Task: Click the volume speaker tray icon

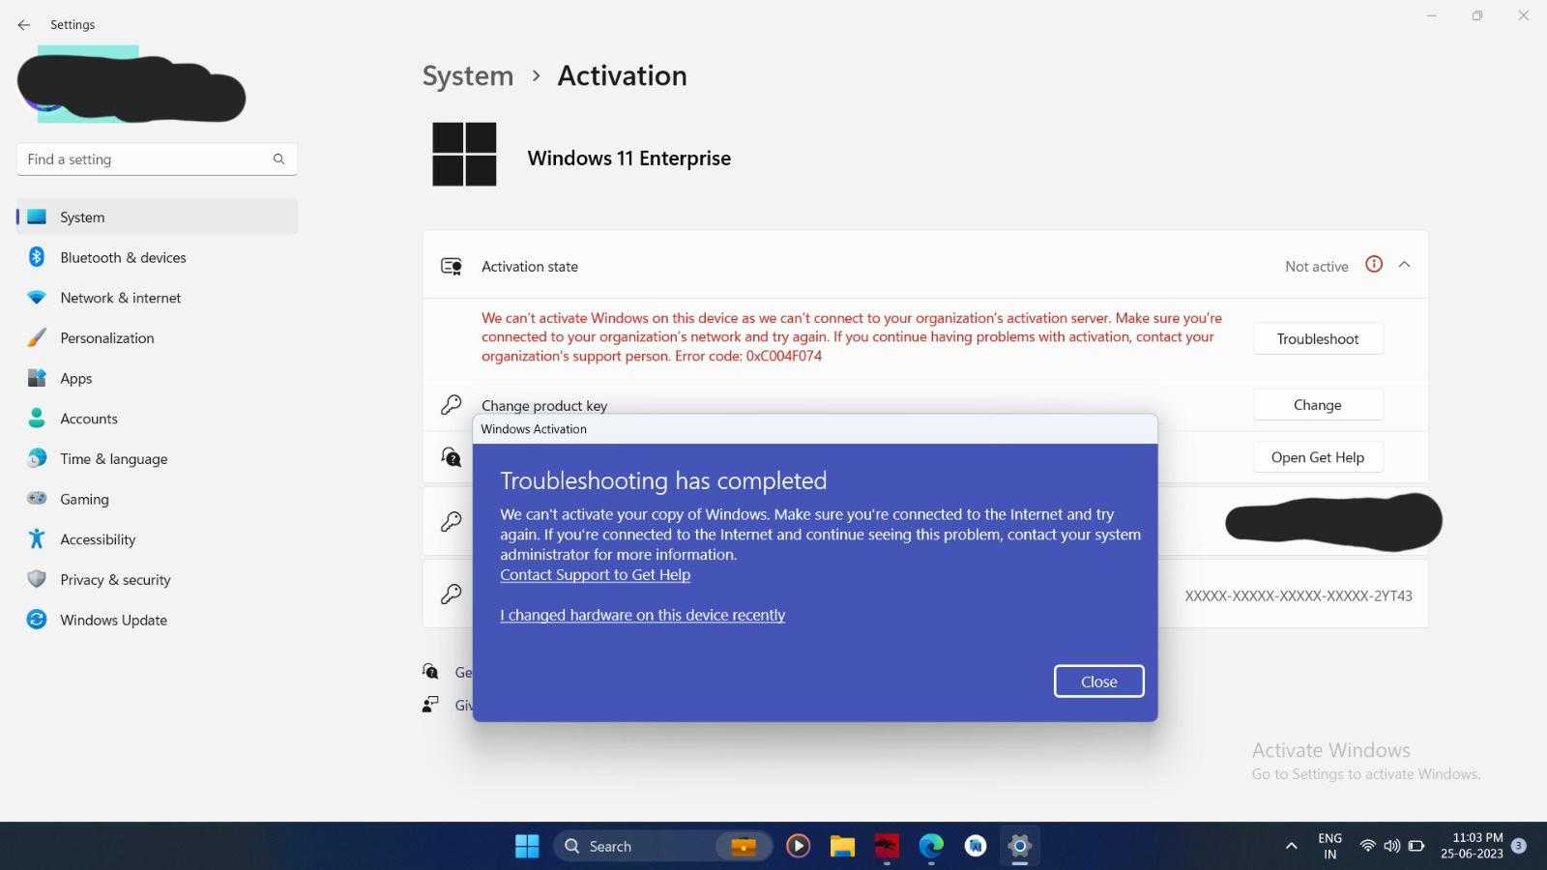Action: (1391, 847)
